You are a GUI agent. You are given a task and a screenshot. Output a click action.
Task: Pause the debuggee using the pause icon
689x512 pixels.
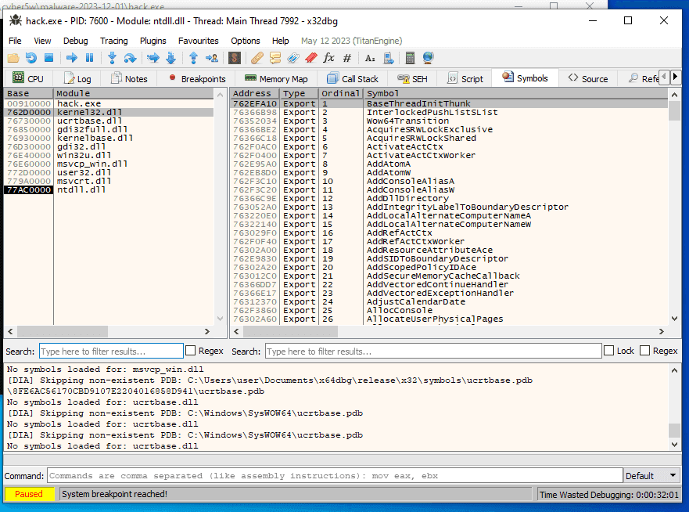[88, 58]
